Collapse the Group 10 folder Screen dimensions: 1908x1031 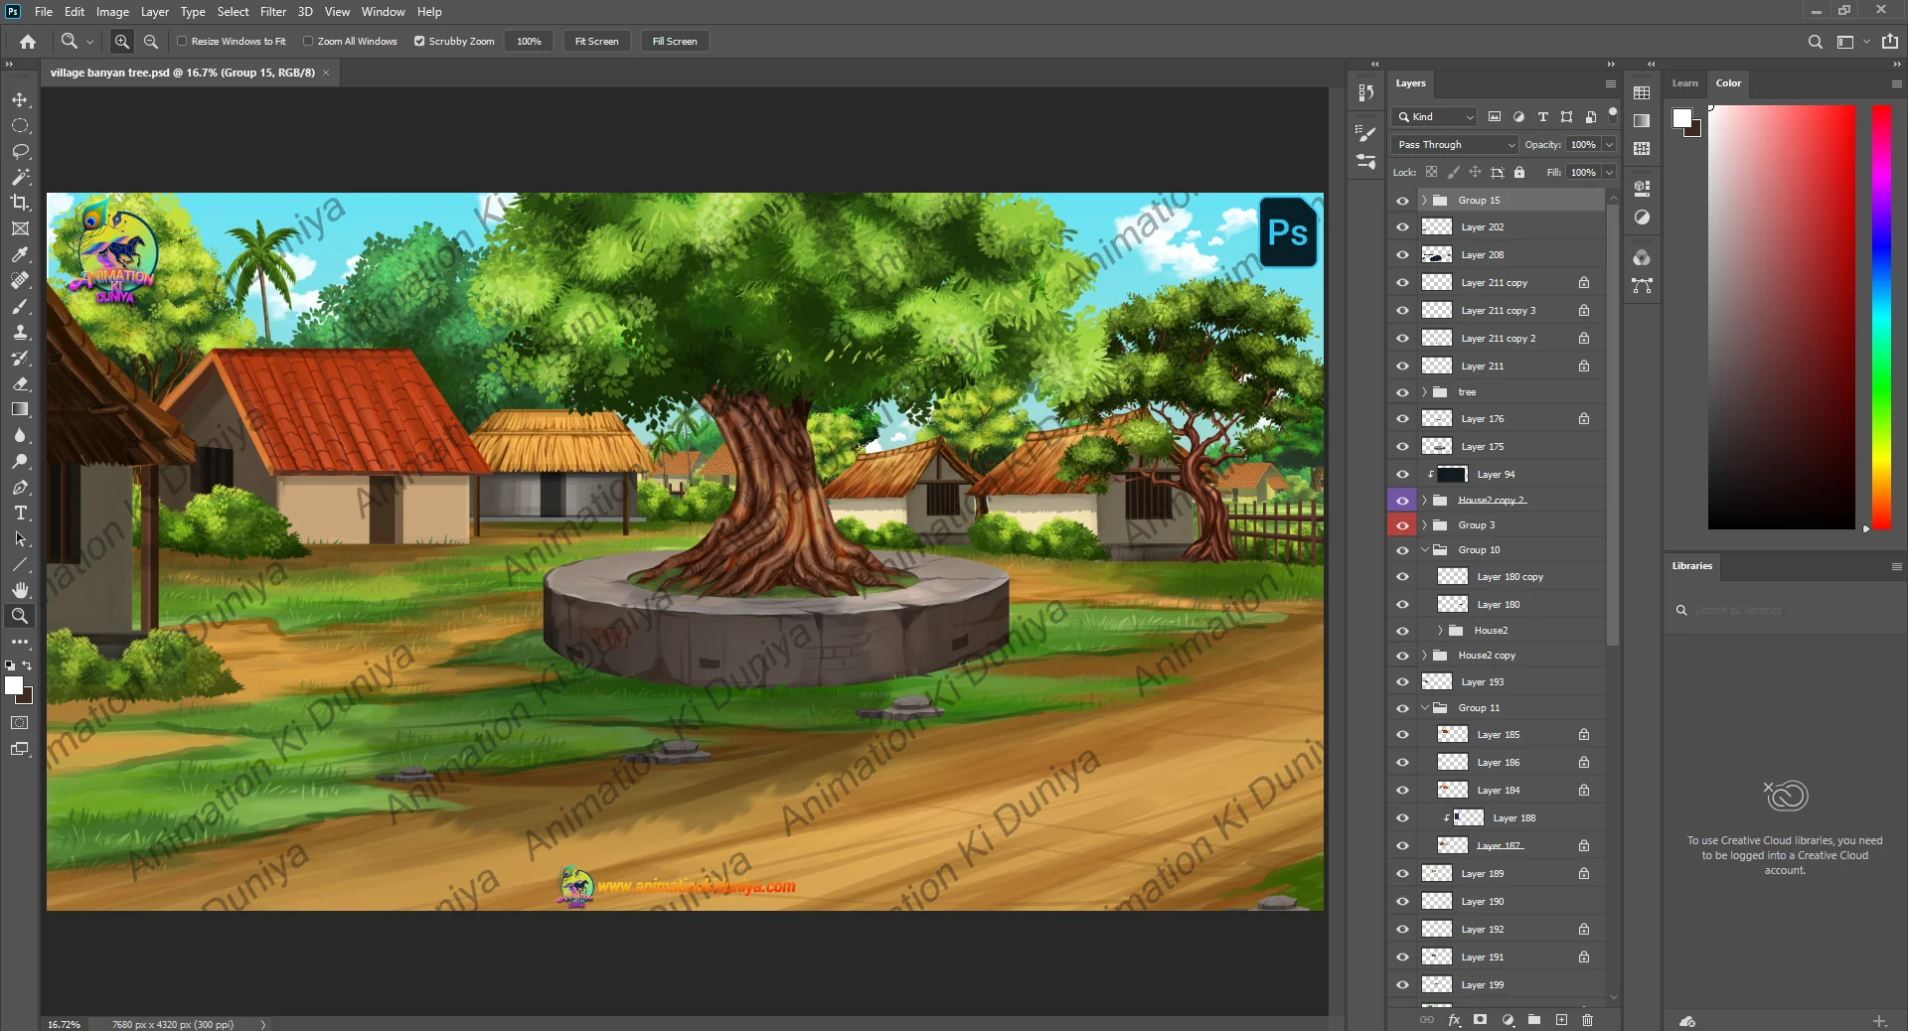click(1424, 550)
